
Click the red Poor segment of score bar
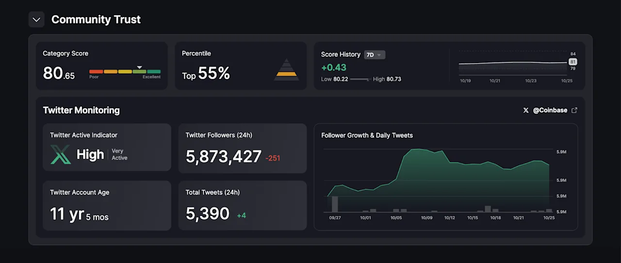click(96, 71)
